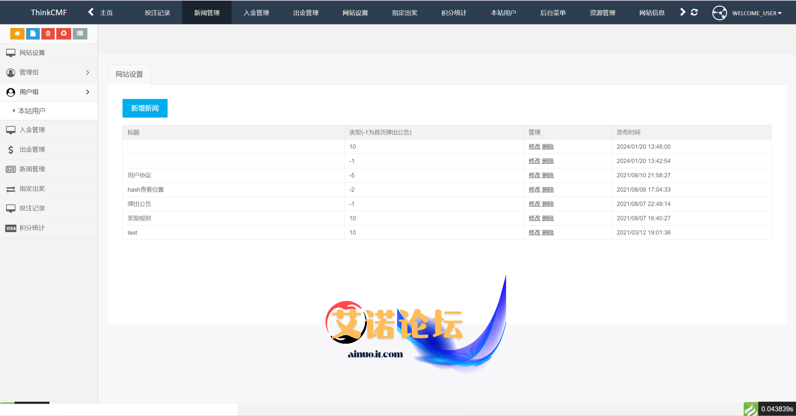The width and height of the screenshot is (796, 416).
Task: Switch to the 主页 tab
Action: click(x=106, y=13)
